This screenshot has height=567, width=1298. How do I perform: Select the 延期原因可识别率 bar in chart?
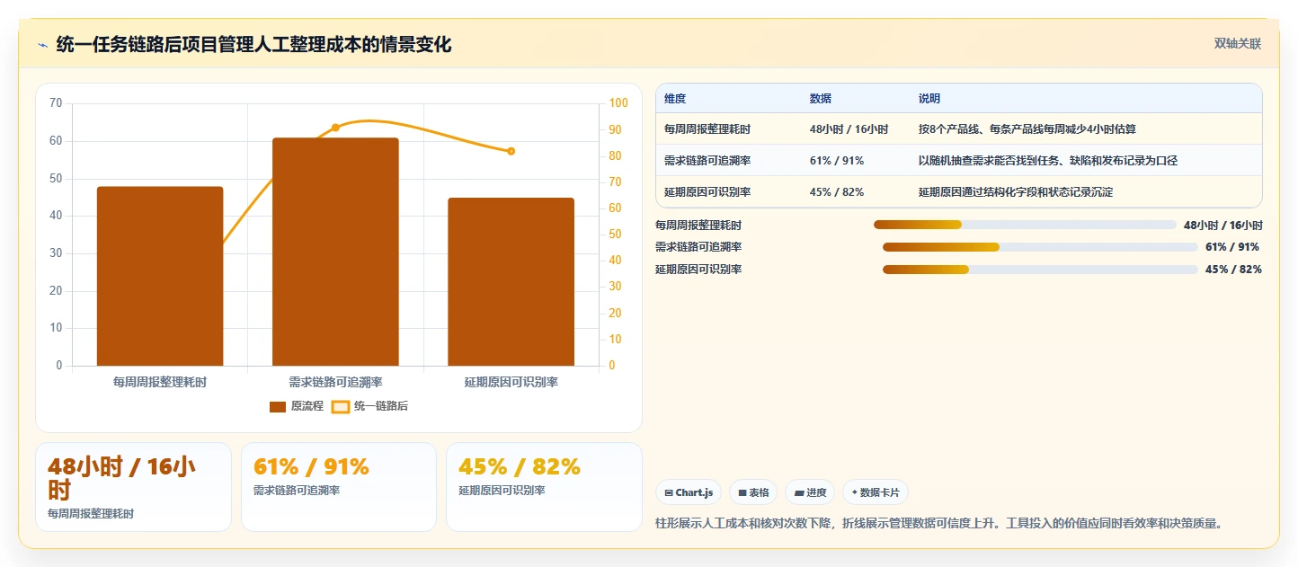[511, 281]
